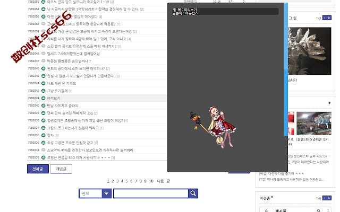
Task: Click the picture icon beside post 7280338
Action: 44,120
